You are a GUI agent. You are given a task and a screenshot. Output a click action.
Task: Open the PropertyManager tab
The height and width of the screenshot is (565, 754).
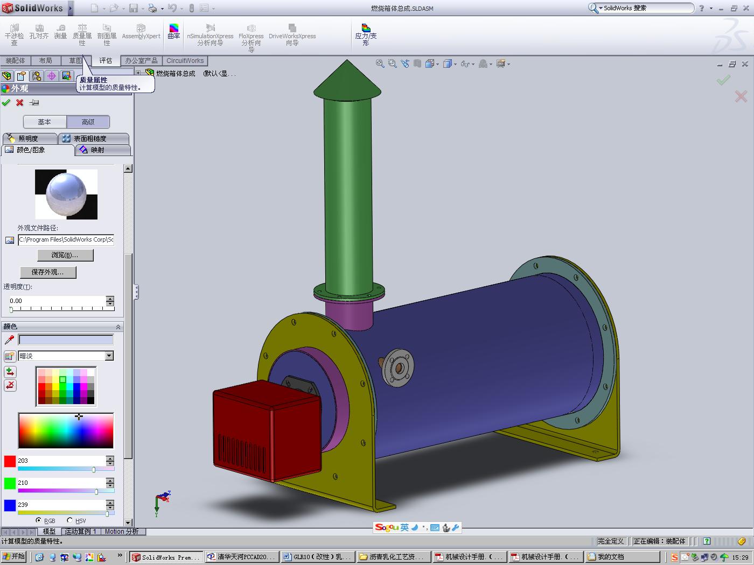pyautogui.click(x=22, y=76)
